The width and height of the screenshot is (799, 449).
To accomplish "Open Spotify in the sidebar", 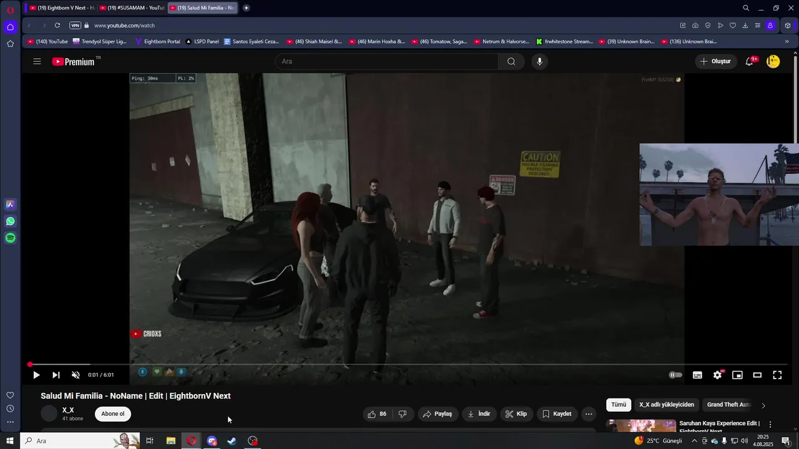I will point(10,238).
